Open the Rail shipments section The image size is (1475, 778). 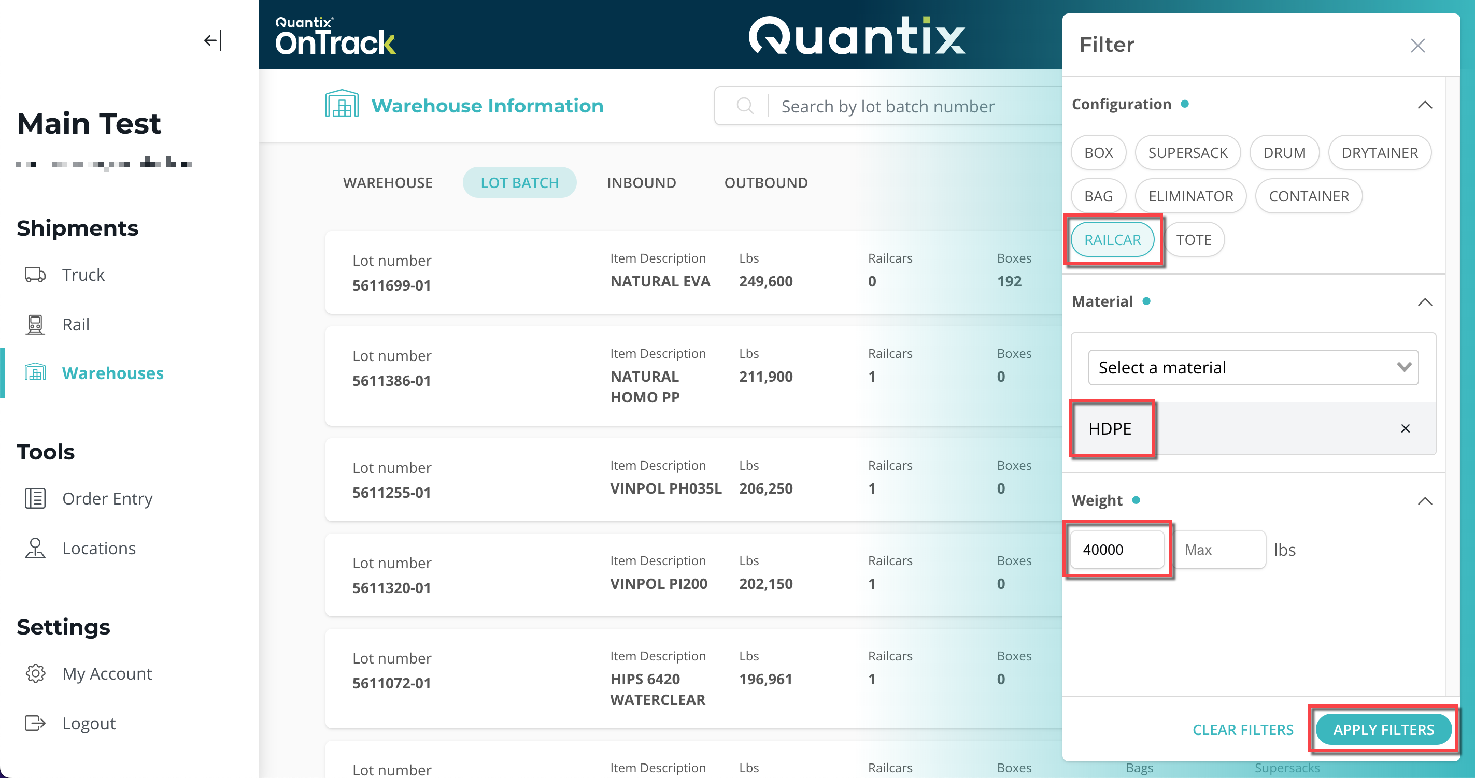pos(75,324)
